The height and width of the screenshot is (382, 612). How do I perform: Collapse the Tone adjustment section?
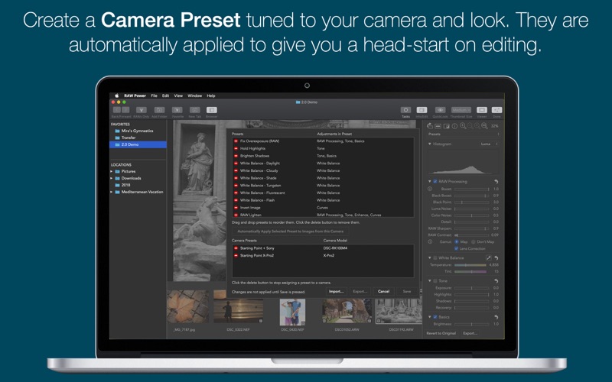coord(430,280)
